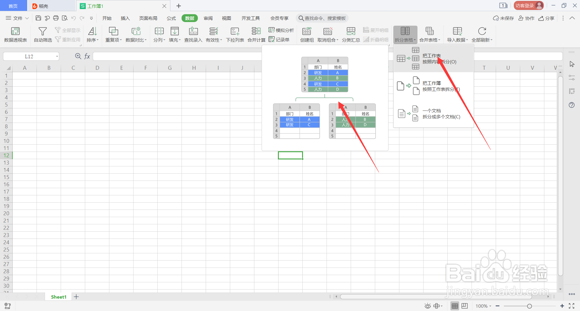The width and height of the screenshot is (580, 311).
Task: Click the zoom in plus button
Action: click(562, 306)
